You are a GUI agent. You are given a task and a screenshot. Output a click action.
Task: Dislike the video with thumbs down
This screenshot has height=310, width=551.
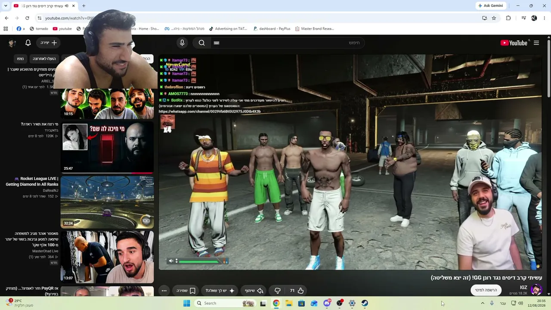(278, 291)
